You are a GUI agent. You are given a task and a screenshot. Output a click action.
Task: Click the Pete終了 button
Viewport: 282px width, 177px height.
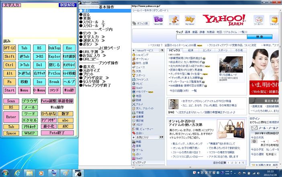coord(57,133)
